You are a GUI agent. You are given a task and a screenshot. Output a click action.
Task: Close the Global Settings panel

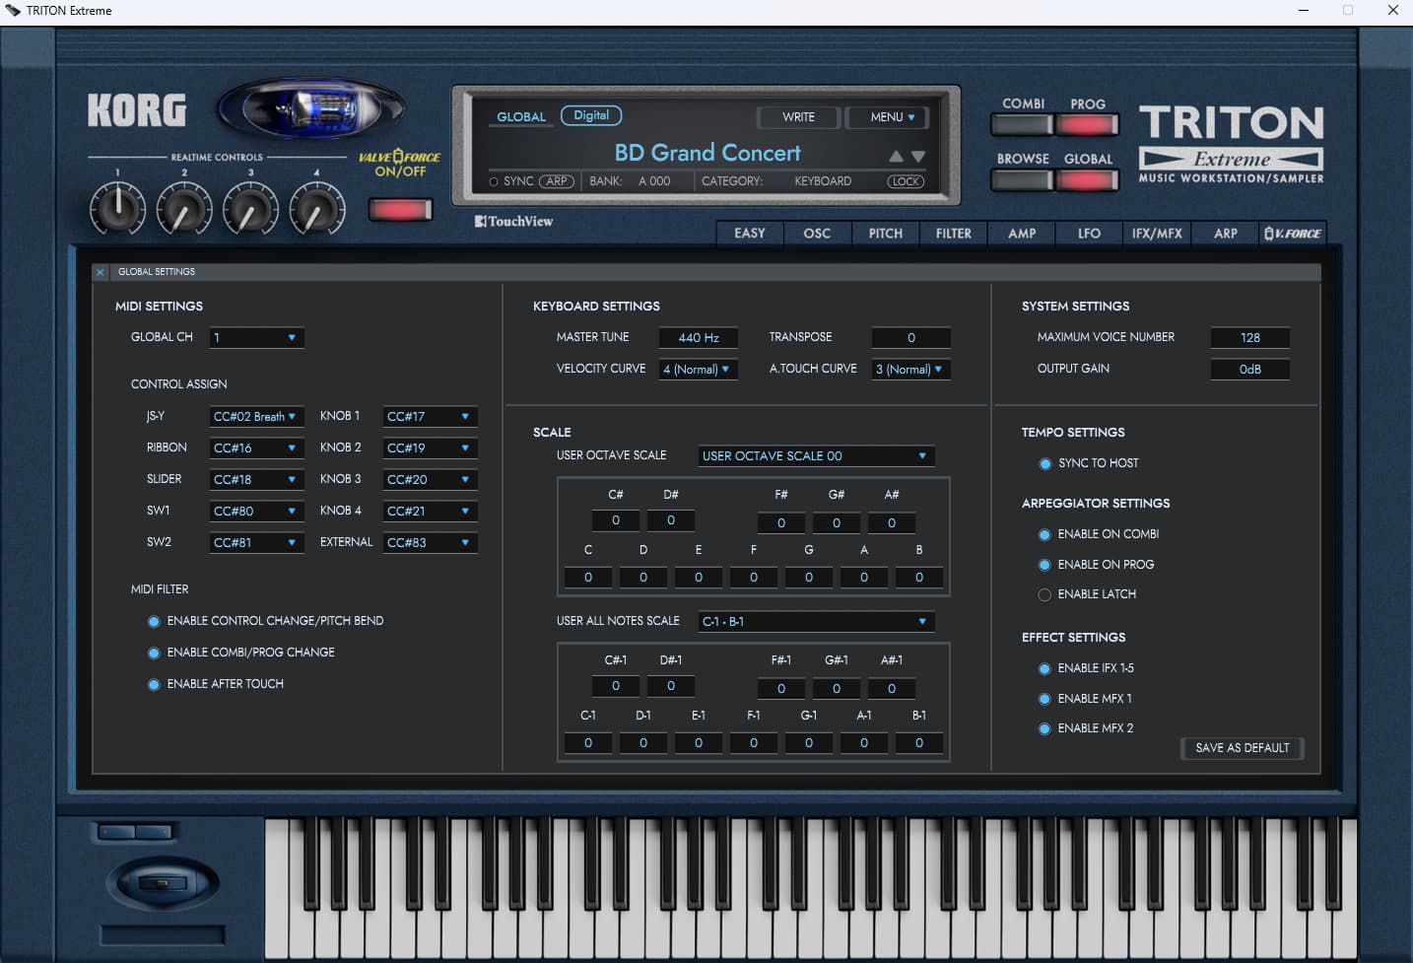(101, 272)
